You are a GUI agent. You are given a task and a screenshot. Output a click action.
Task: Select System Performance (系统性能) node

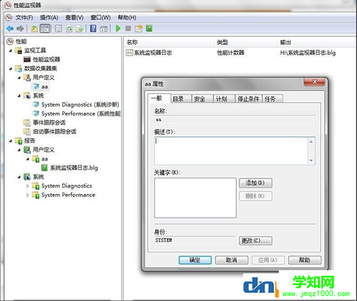(81, 114)
